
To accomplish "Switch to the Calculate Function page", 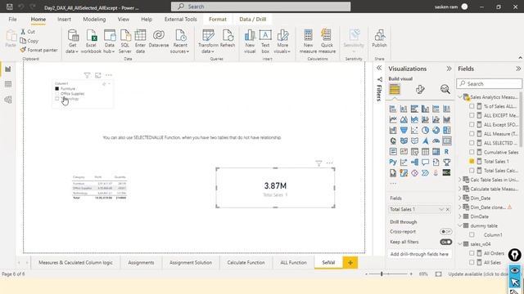I will click(x=246, y=262).
